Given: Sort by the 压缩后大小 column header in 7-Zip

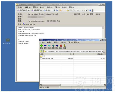Looking at the screenshot, I should pyautogui.click(x=90, y=54).
